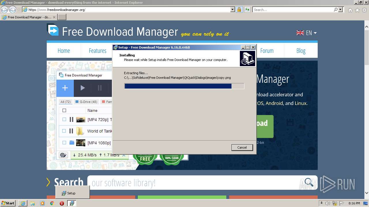This screenshot has height=207, width=369.
Task: Click the IE refresh page icon
Action: point(247,9)
